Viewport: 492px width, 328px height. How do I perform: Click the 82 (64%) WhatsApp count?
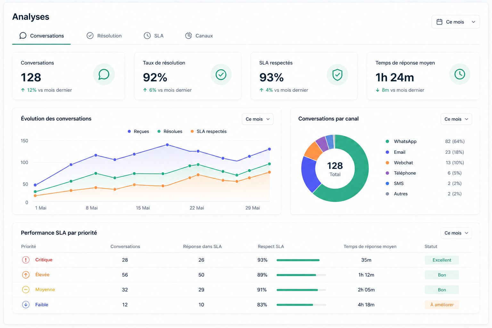click(x=455, y=142)
